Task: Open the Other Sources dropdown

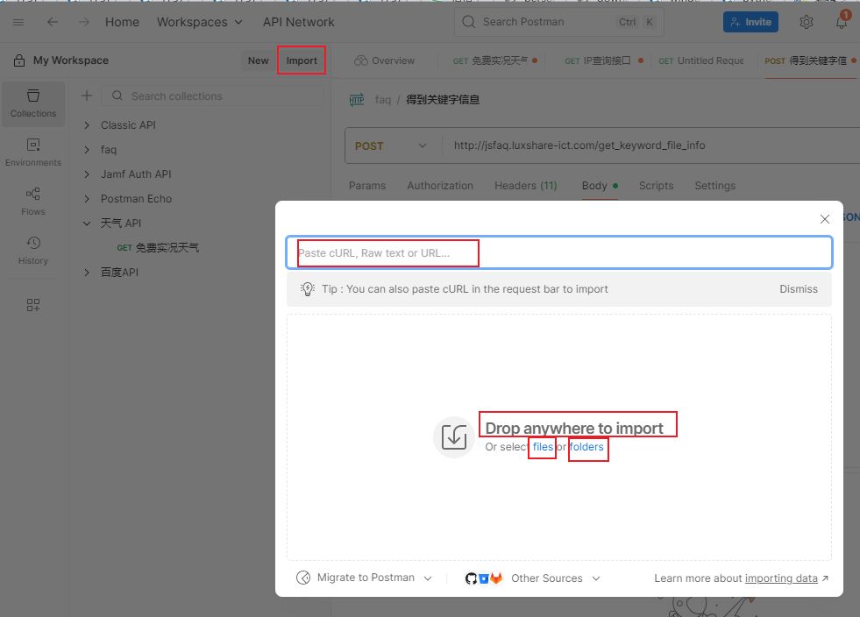Action: pyautogui.click(x=554, y=578)
